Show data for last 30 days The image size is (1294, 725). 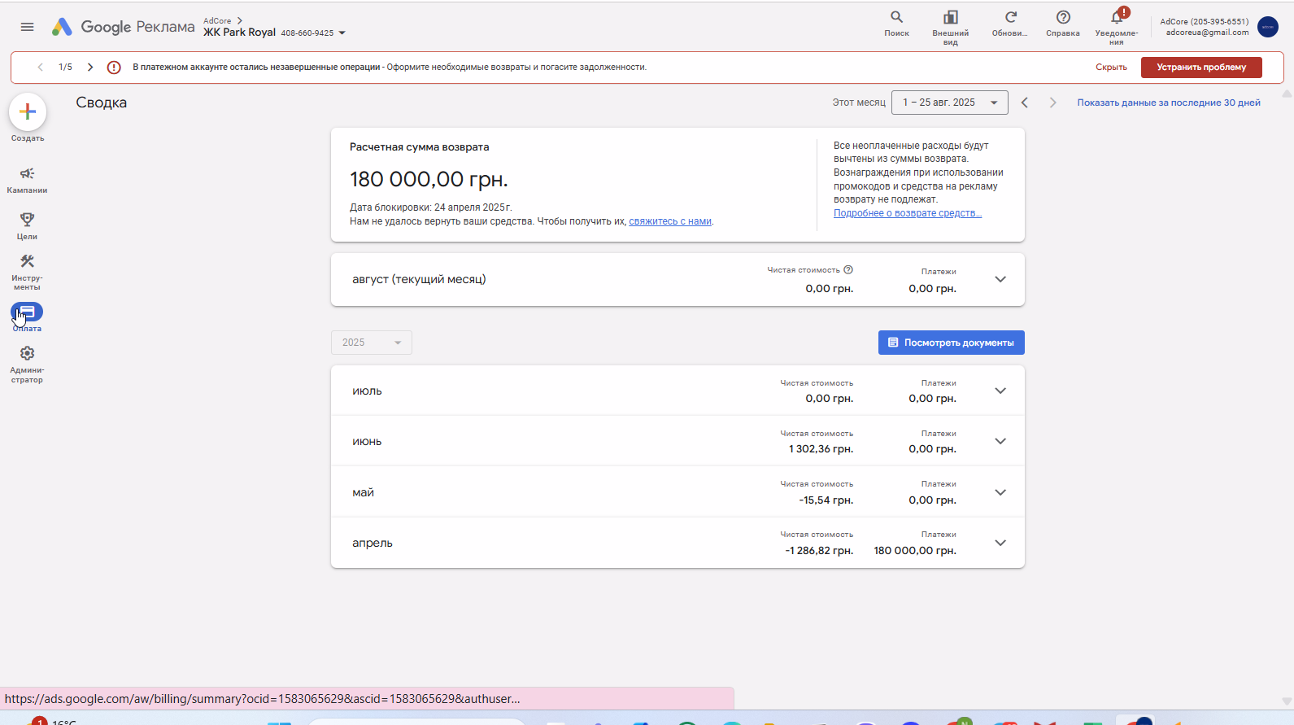point(1169,103)
